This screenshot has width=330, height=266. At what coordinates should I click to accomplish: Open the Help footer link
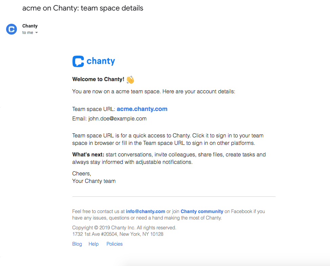[x=93, y=244]
